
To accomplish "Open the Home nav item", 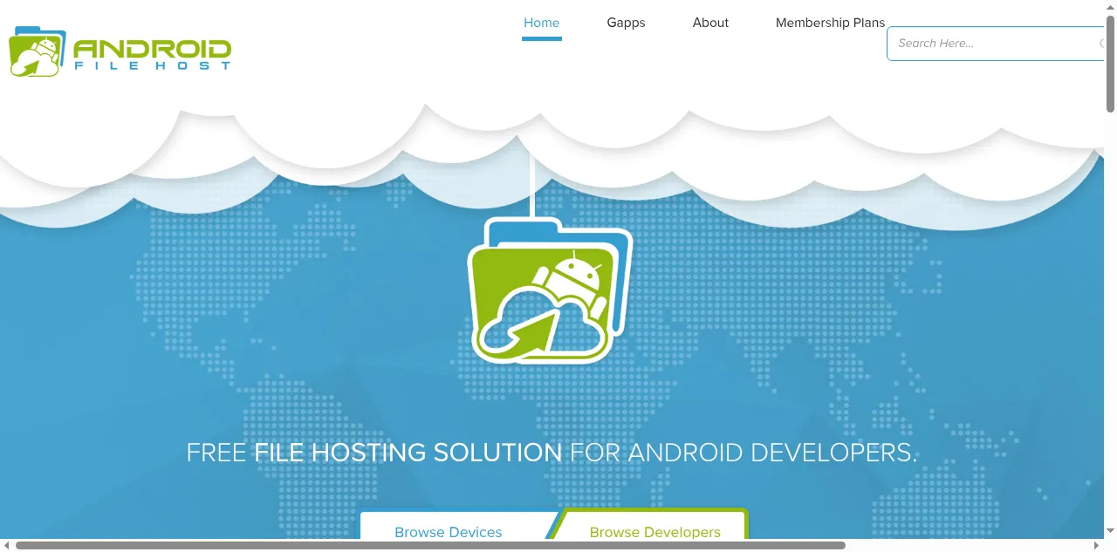I will click(x=541, y=23).
